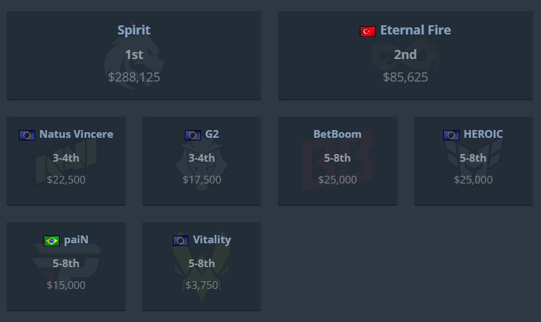Visit the Vitality team page
Screen dimensions: 541x322
tap(212, 240)
